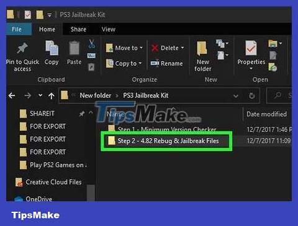
Task: Expand the Delete options arrow
Action: coord(183,48)
